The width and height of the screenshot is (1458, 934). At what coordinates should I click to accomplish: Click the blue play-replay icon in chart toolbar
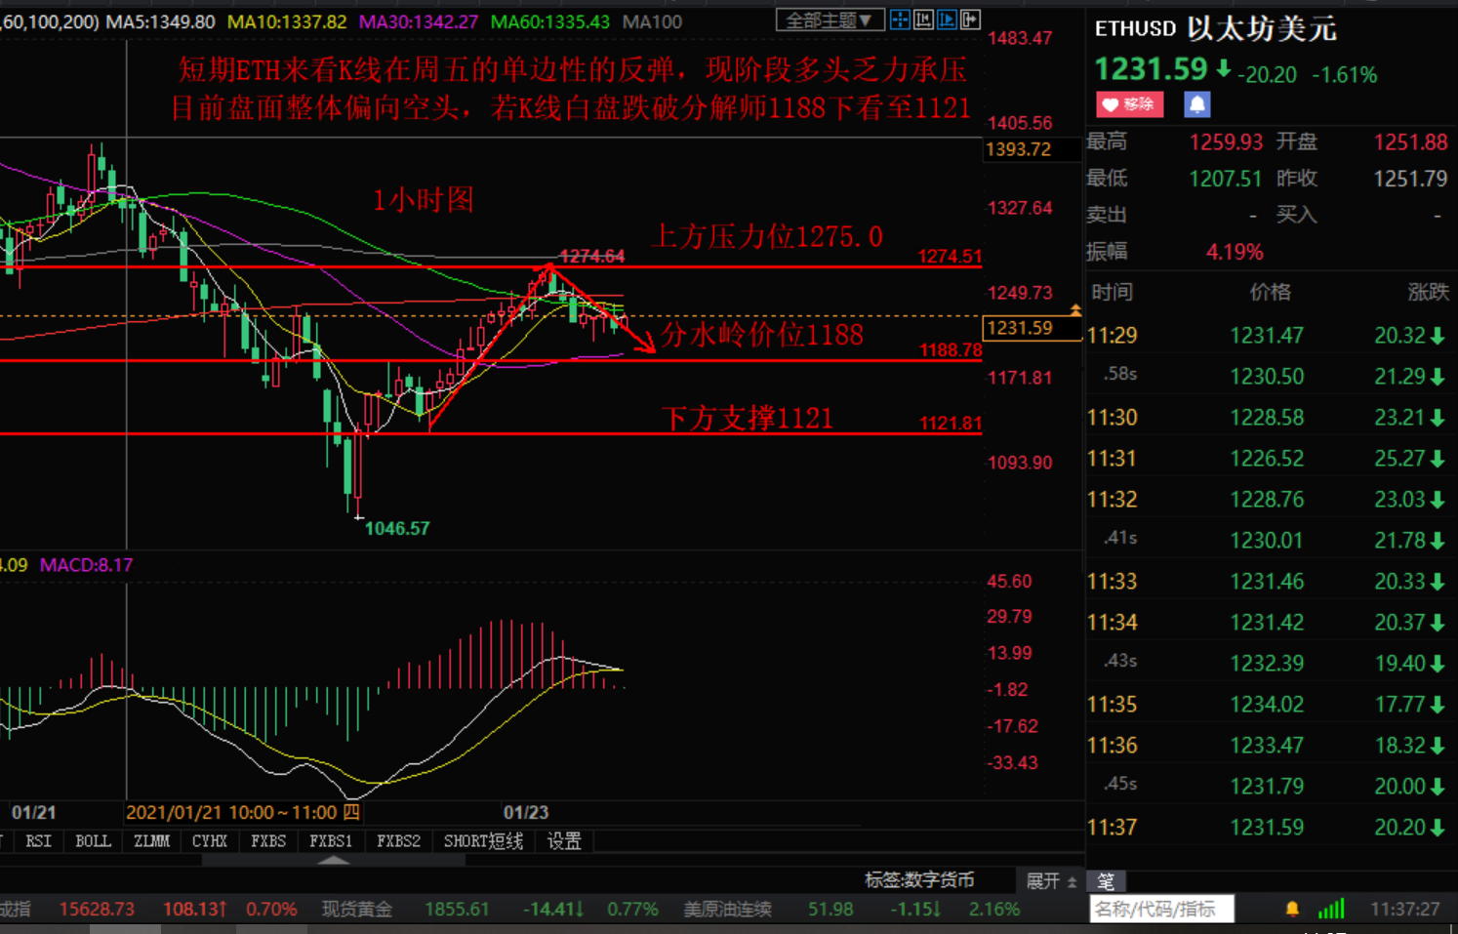tap(947, 20)
